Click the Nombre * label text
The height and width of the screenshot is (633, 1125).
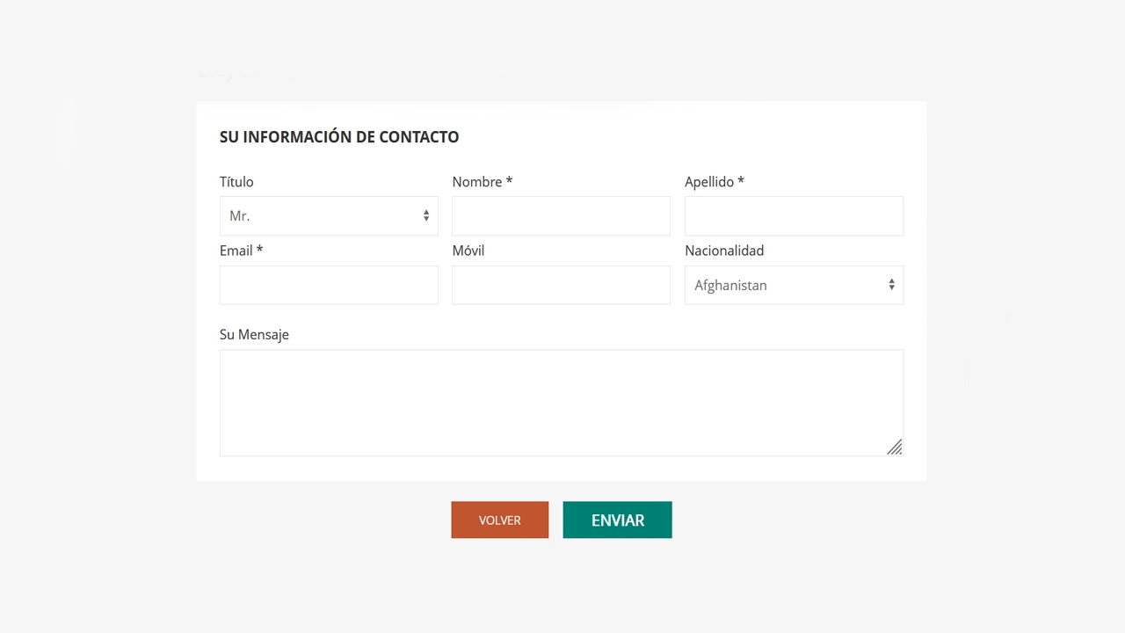pyautogui.click(x=482, y=182)
